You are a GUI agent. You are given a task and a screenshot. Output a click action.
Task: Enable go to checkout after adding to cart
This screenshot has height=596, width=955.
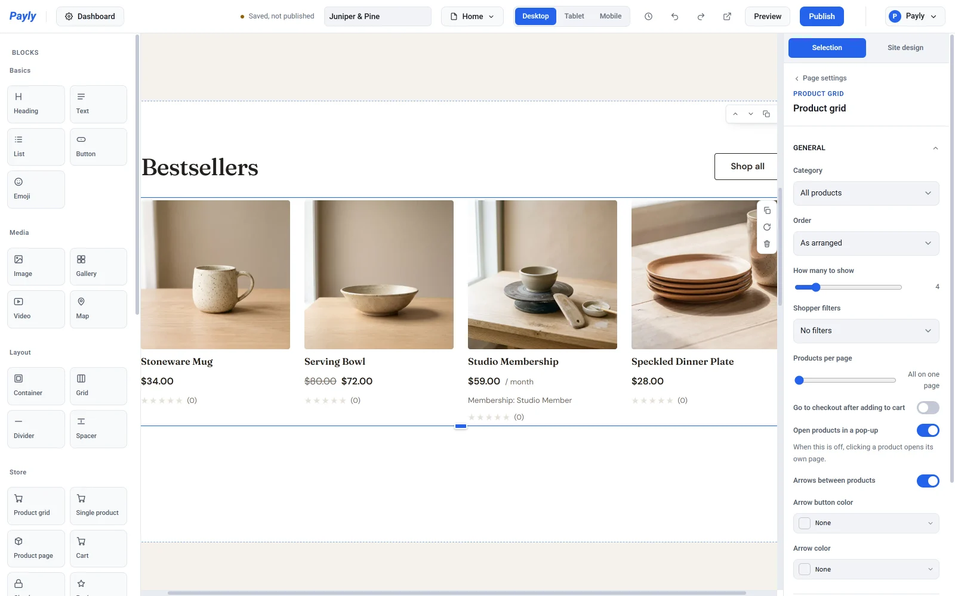928,408
